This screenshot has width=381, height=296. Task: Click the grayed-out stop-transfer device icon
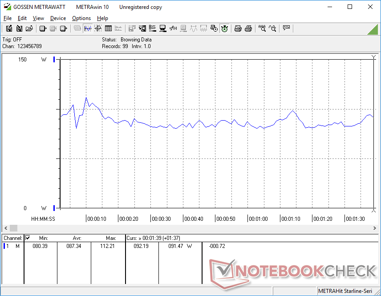pos(53,28)
